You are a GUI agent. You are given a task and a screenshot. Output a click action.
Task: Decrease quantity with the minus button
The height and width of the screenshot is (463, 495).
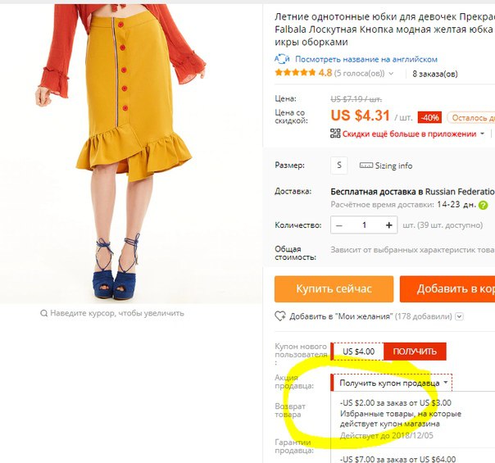339,225
